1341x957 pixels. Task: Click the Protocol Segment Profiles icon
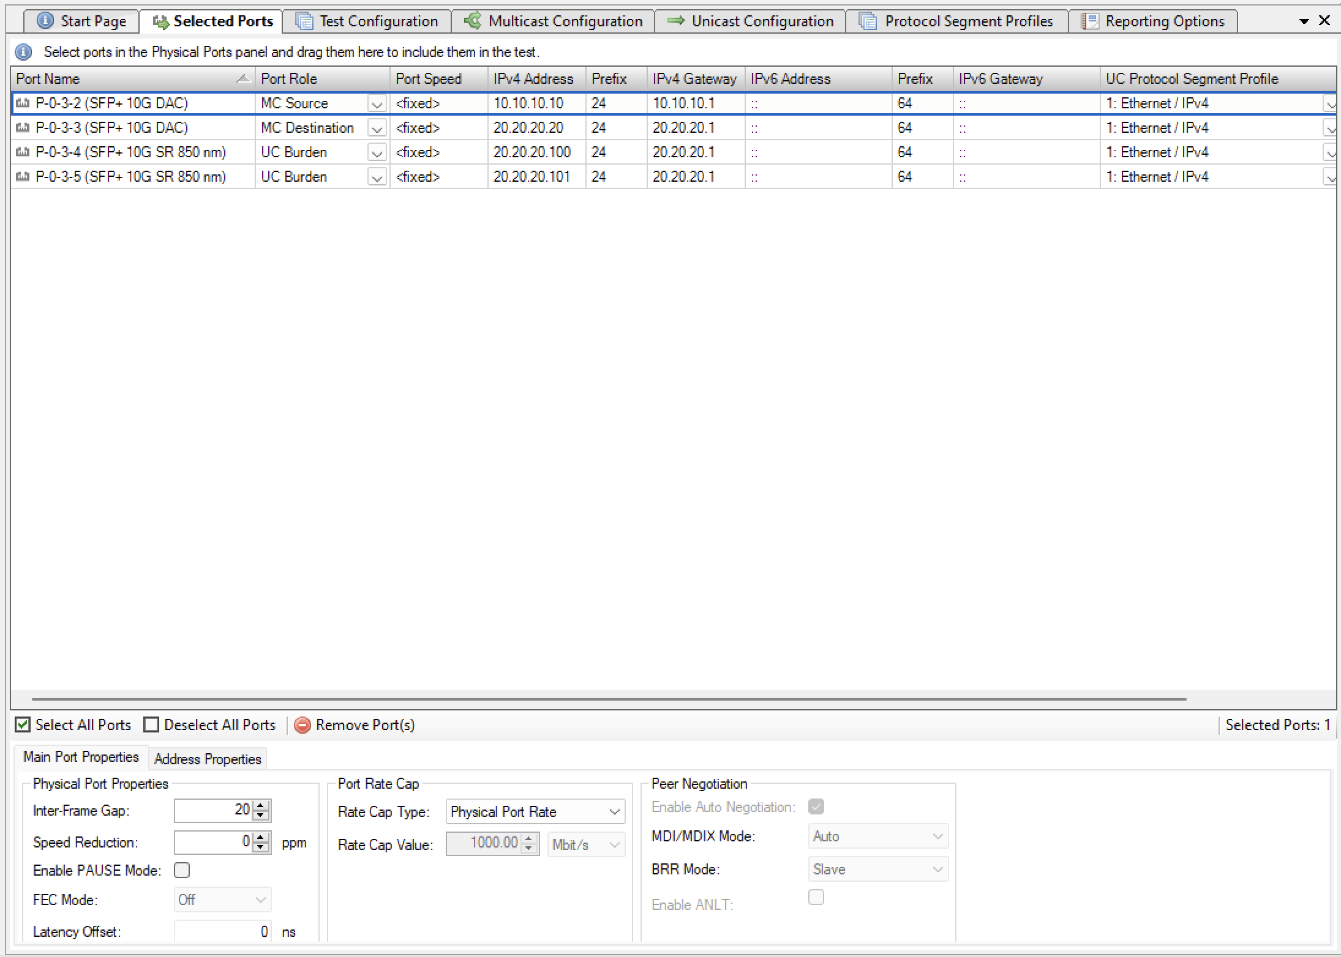pyautogui.click(x=868, y=21)
